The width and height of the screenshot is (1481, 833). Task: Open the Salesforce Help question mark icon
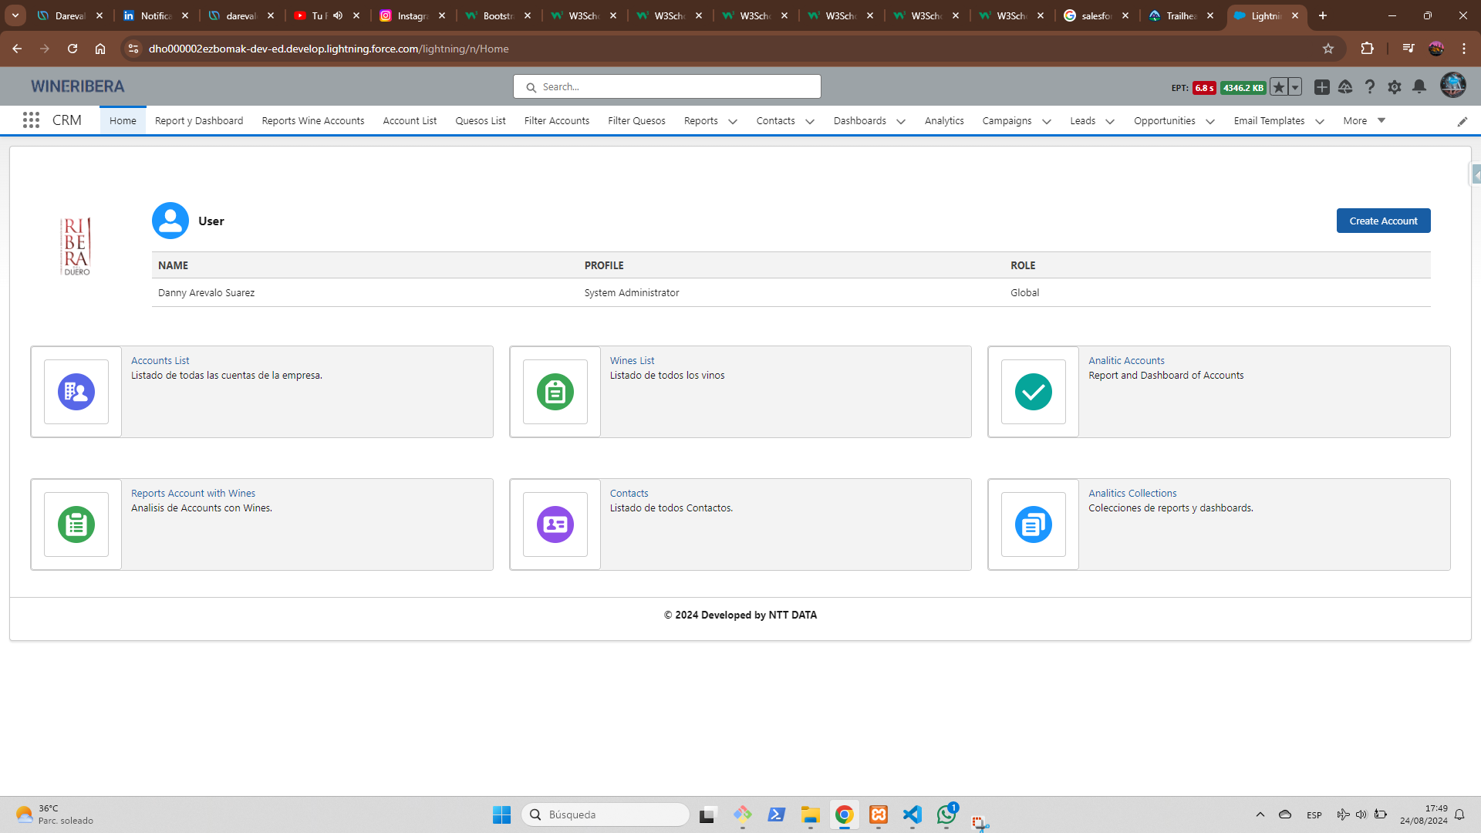click(1369, 87)
